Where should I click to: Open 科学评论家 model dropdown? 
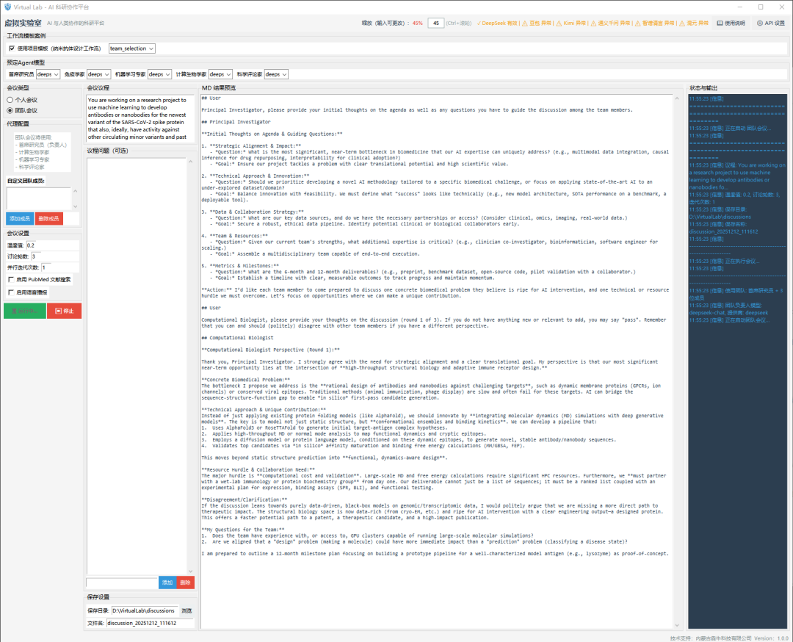(x=276, y=74)
